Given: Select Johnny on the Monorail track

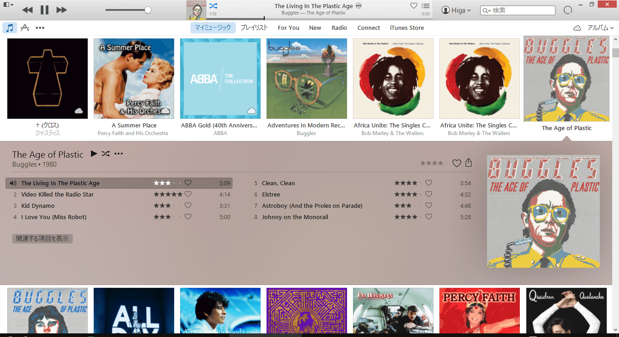Looking at the screenshot, I should pyautogui.click(x=360, y=217).
